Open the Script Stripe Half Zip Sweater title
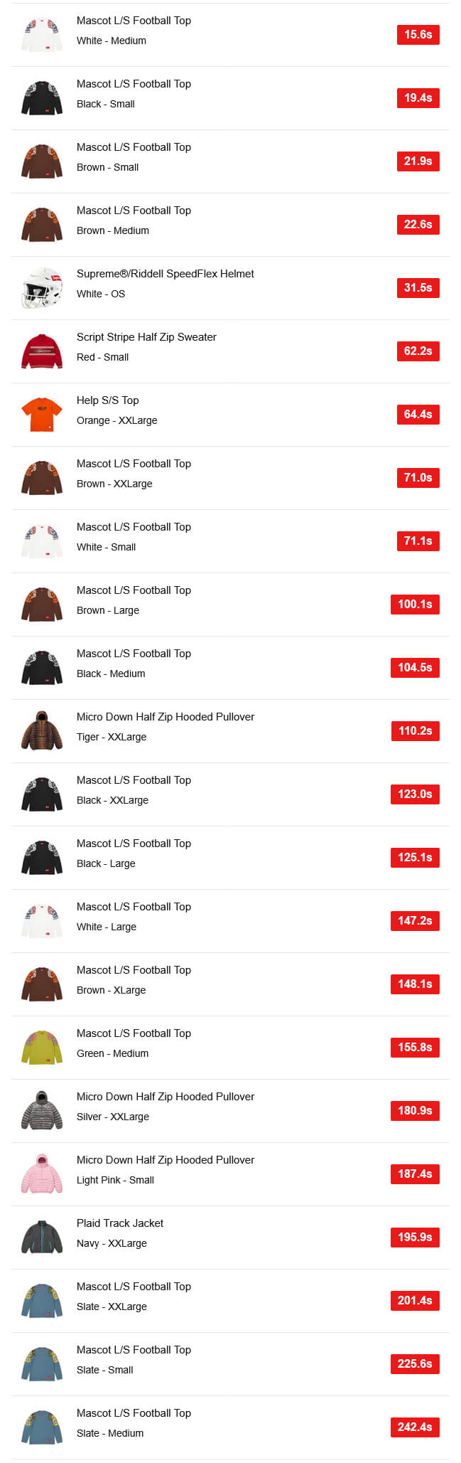Image resolution: width=461 pixels, height=1463 pixels. 146,337
